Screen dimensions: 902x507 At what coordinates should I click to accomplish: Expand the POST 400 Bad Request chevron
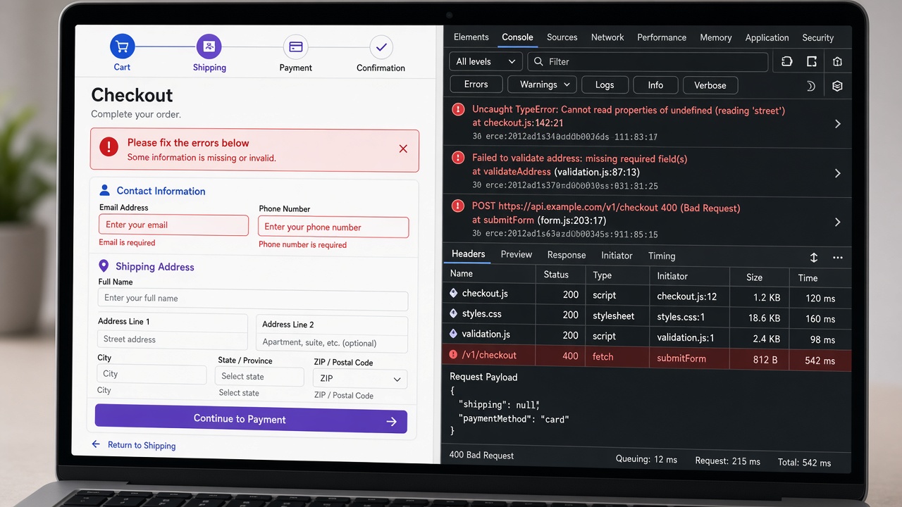[x=837, y=222]
